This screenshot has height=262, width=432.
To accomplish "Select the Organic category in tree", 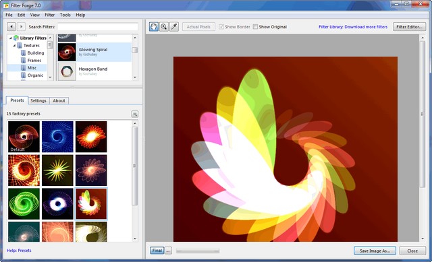I will (x=35, y=75).
